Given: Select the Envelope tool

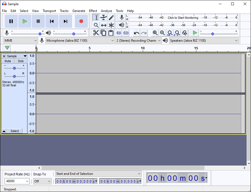Looking at the screenshot, I should pos(104,18).
